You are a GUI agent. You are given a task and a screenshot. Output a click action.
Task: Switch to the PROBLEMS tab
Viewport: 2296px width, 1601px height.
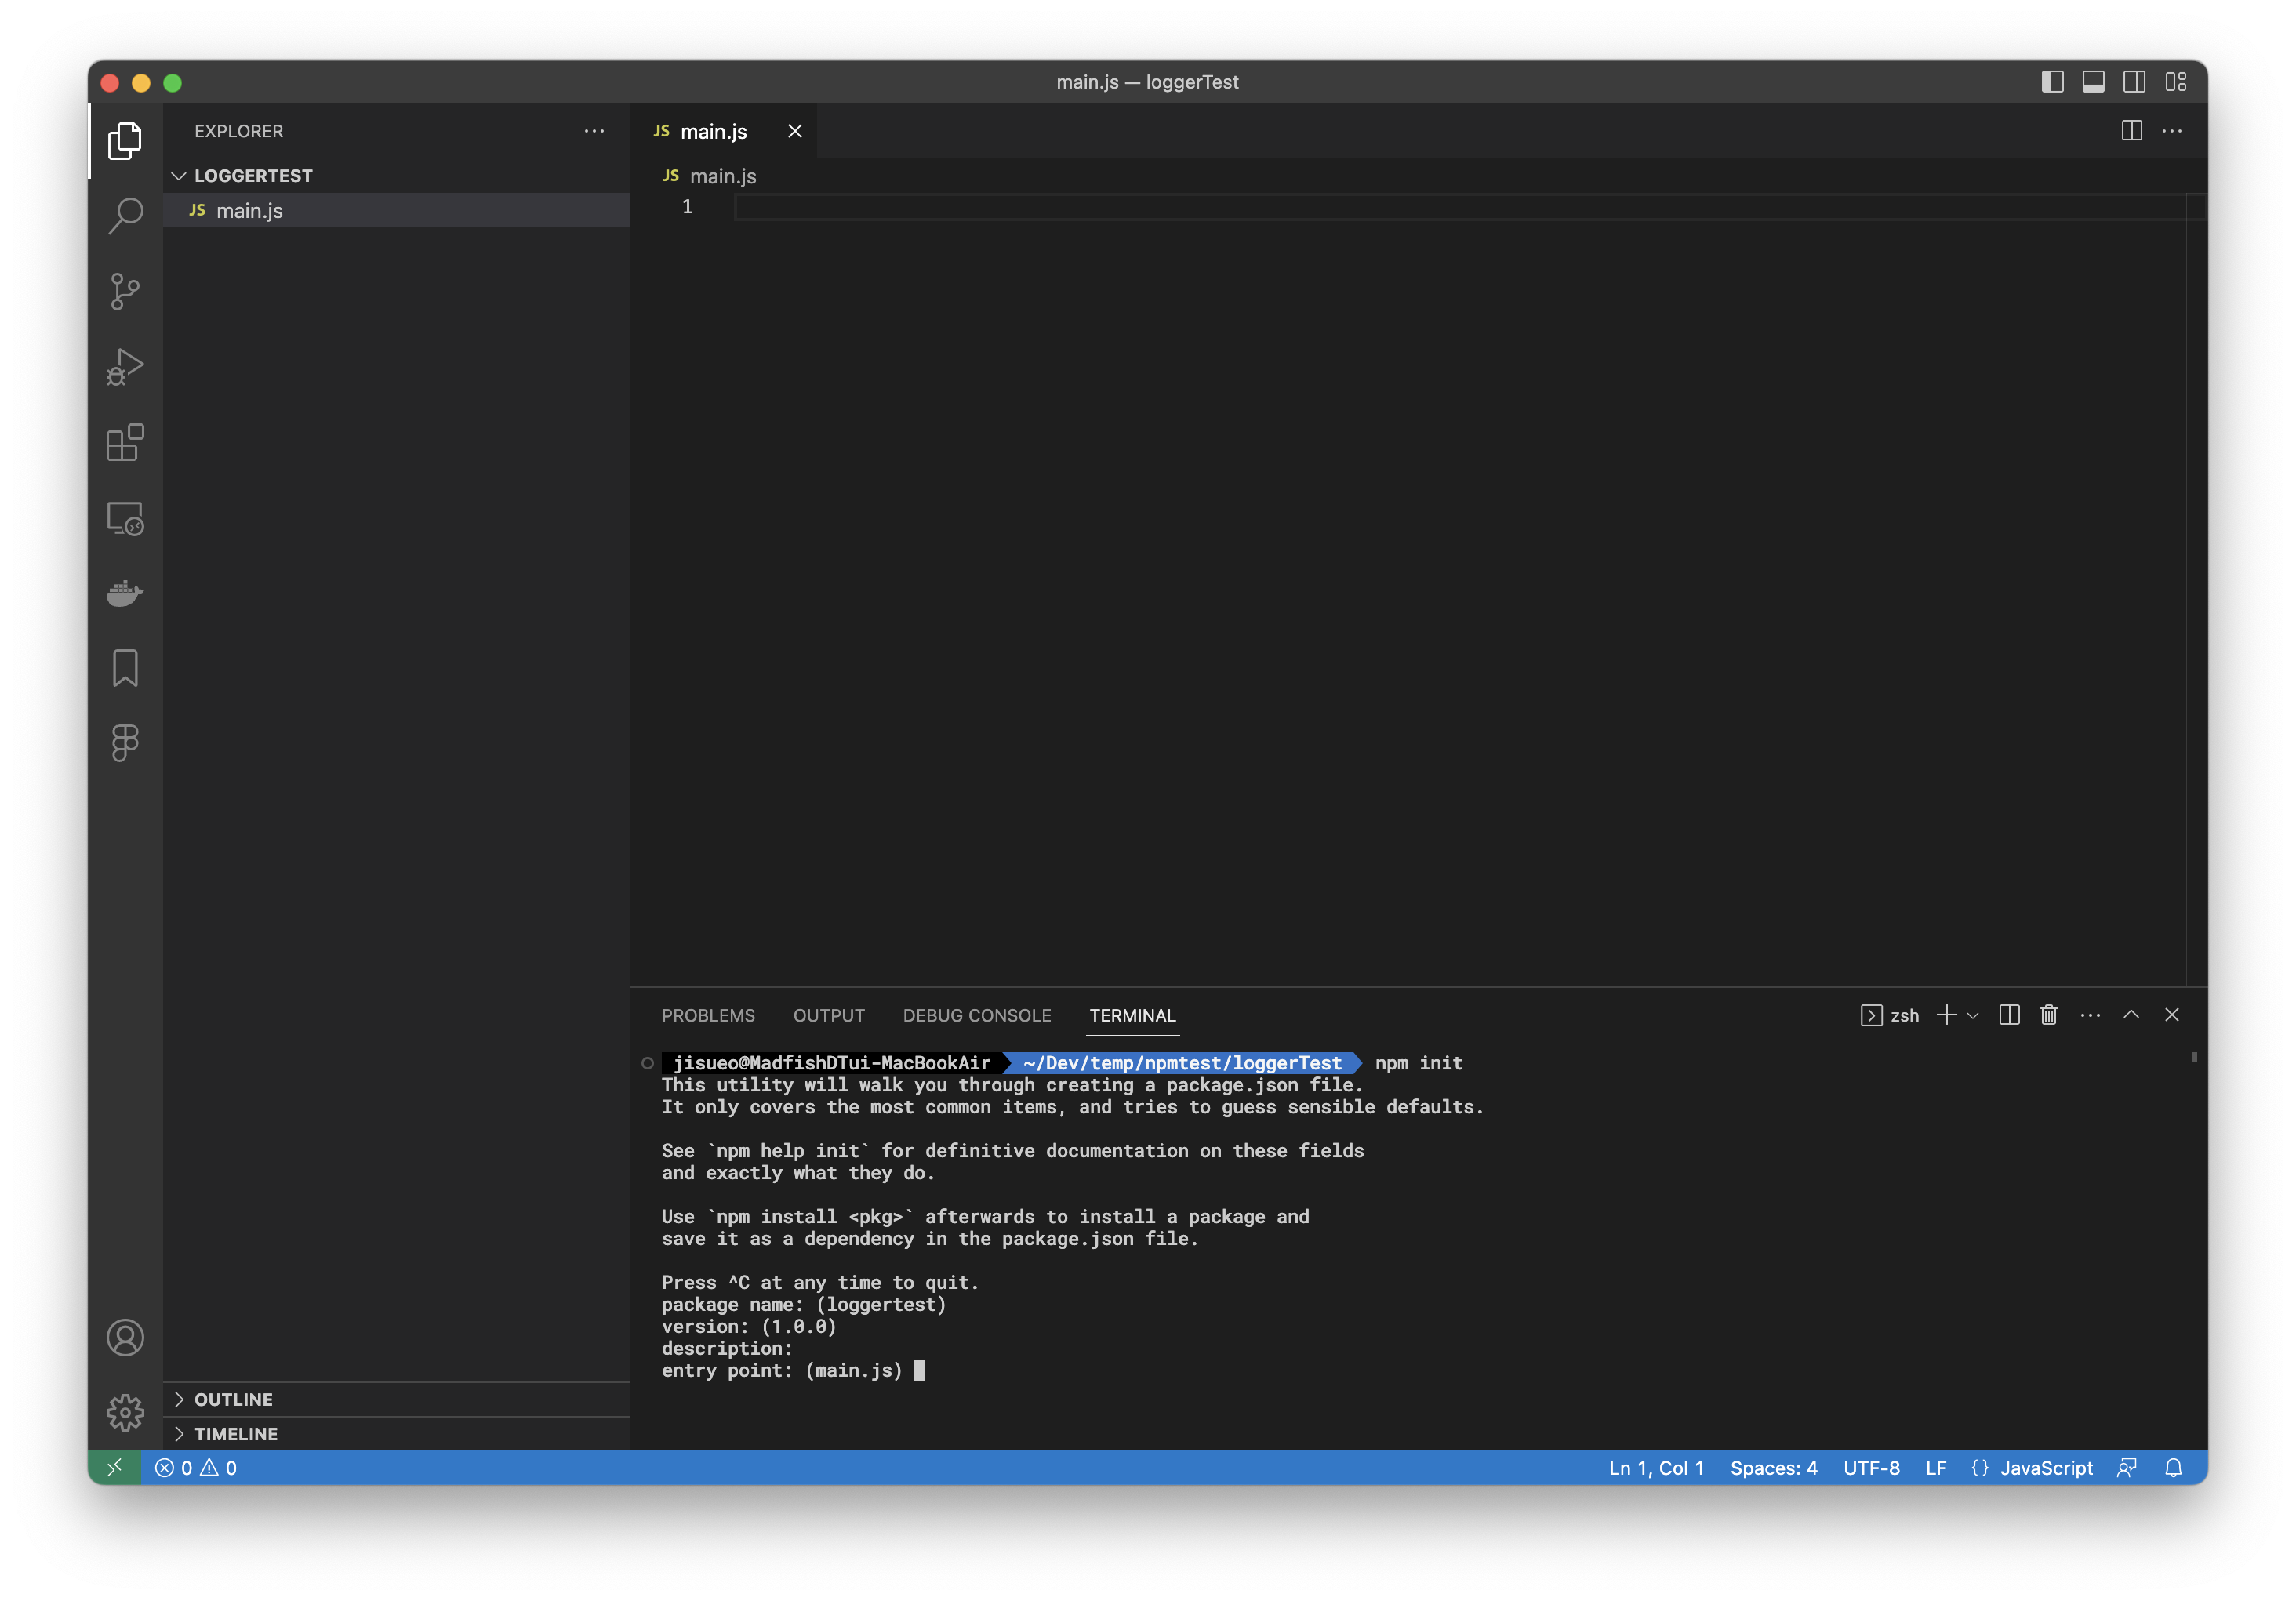click(x=708, y=1015)
